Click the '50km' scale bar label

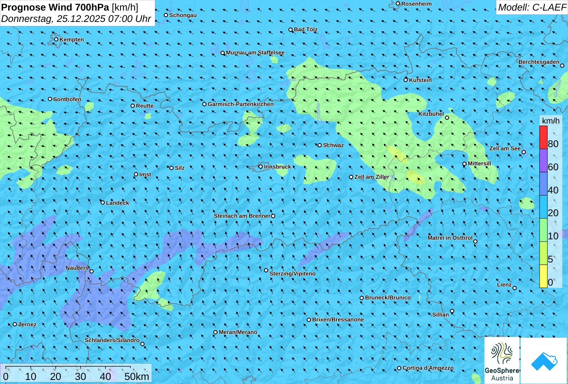pos(137,377)
